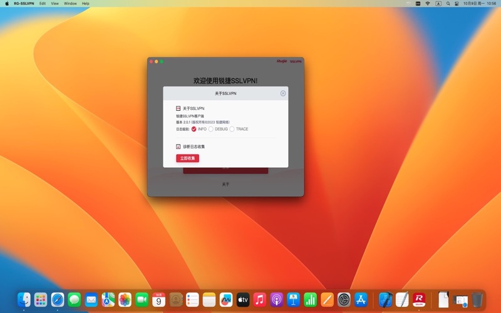Close the 关于SSLVPN dialog with X icon
The image size is (501, 313).
[283, 93]
